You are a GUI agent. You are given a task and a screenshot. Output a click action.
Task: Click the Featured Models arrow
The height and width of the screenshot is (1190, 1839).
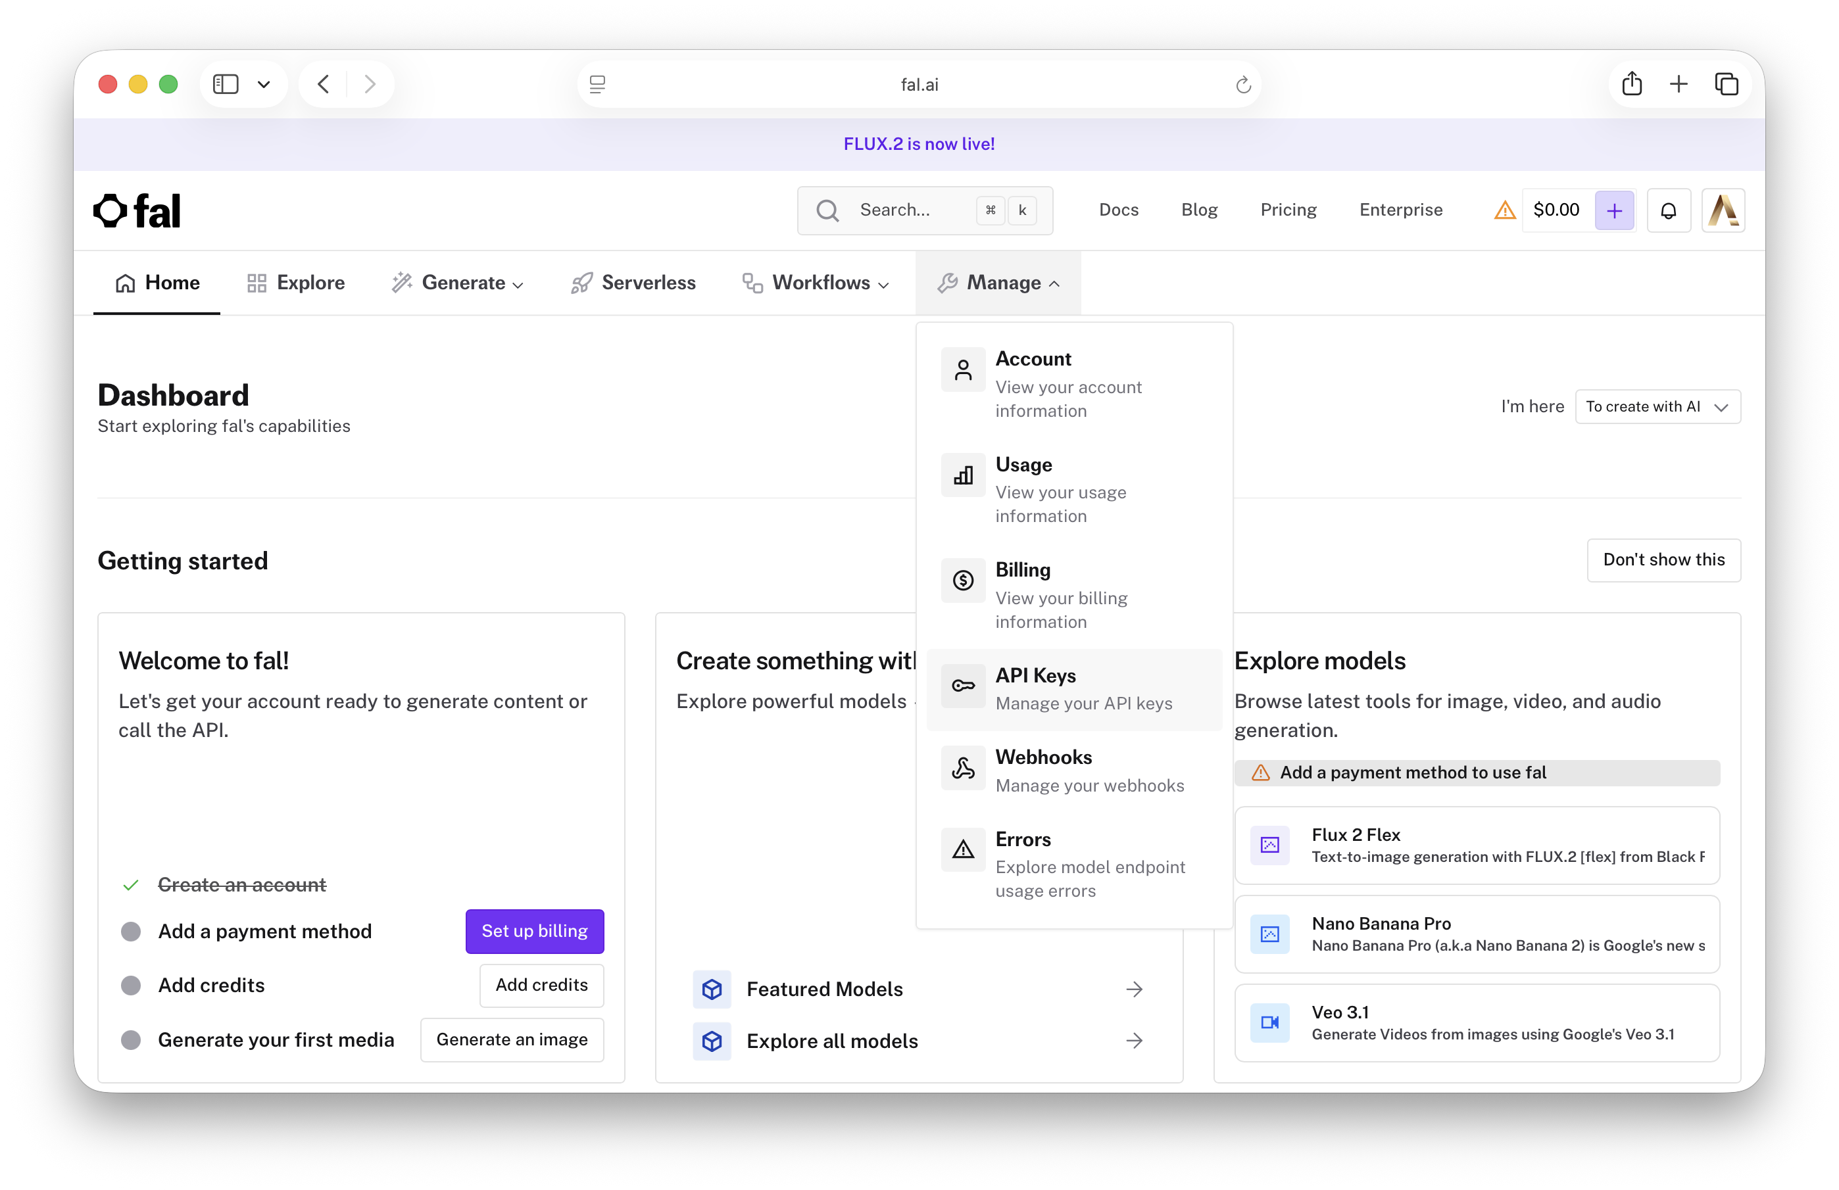[x=1133, y=989]
